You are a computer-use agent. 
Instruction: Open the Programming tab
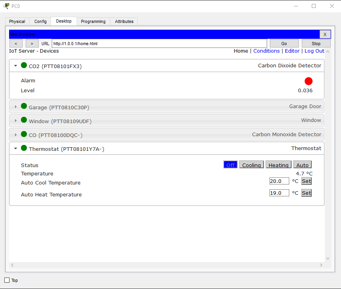coord(93,21)
